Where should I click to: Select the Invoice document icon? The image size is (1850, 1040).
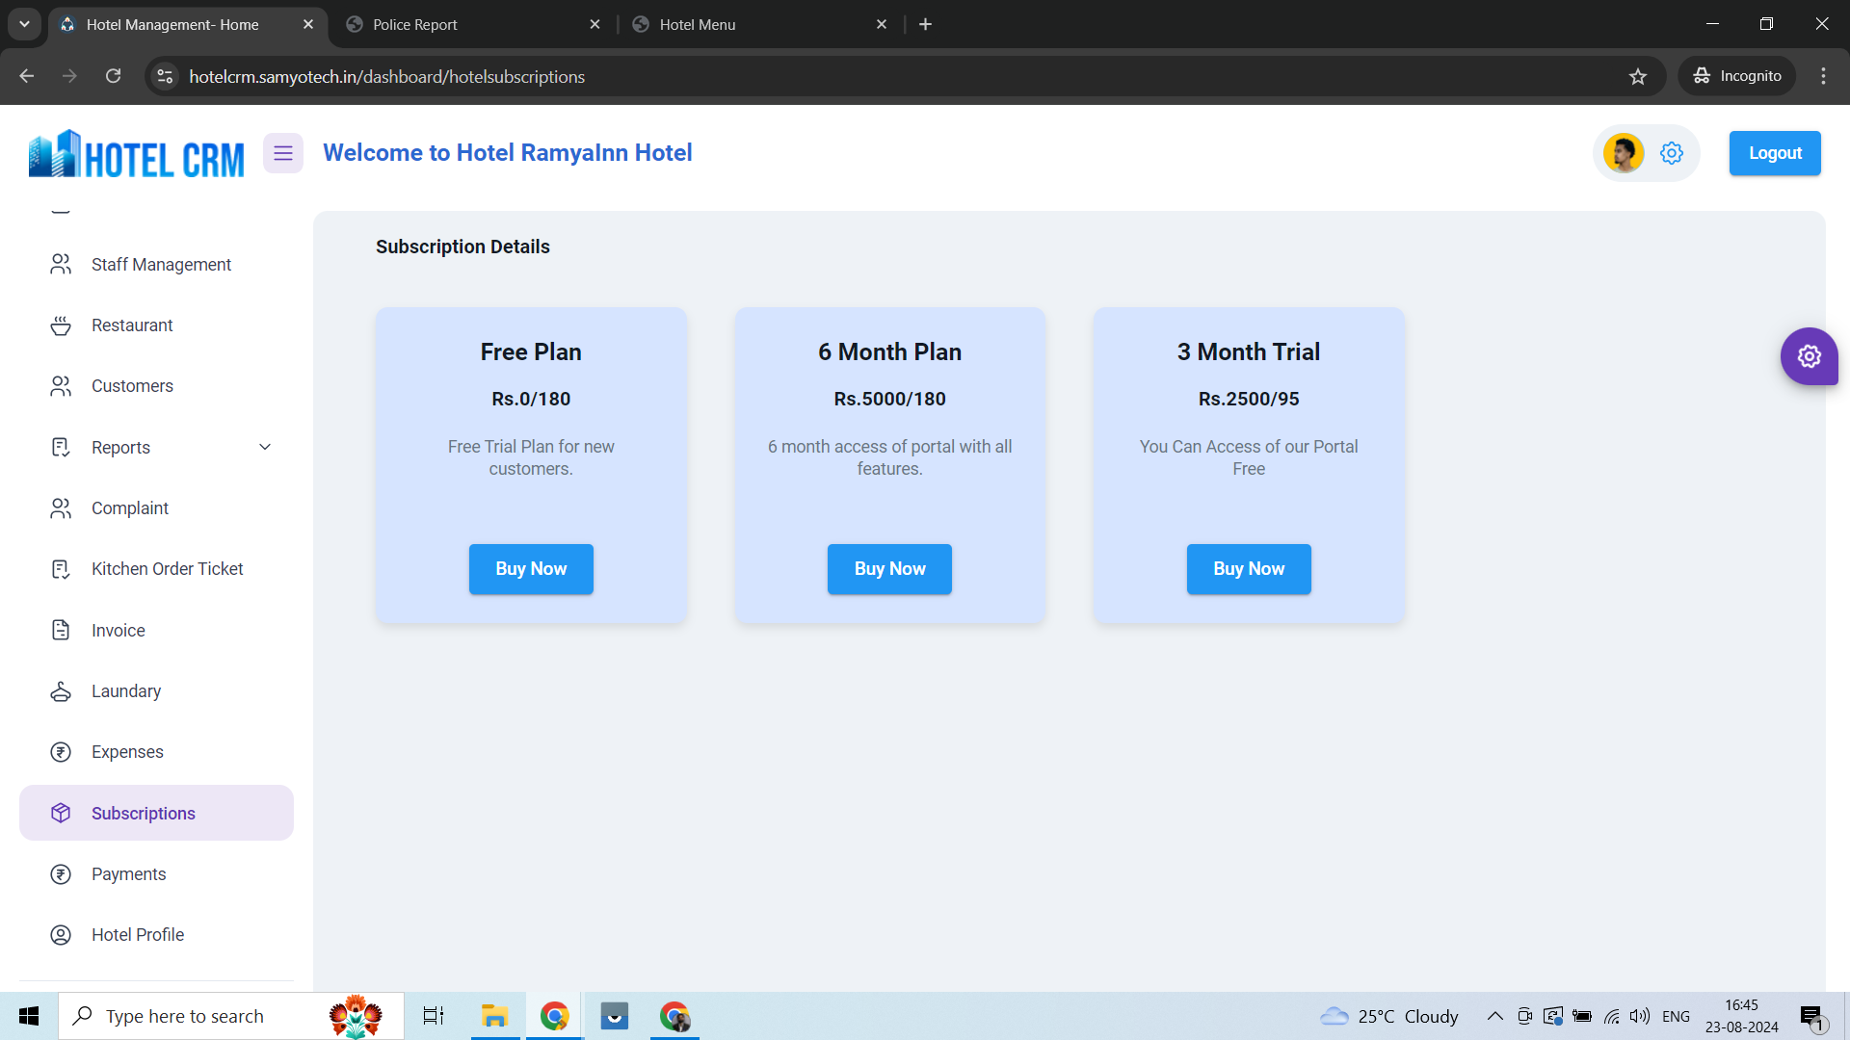pyautogui.click(x=61, y=630)
